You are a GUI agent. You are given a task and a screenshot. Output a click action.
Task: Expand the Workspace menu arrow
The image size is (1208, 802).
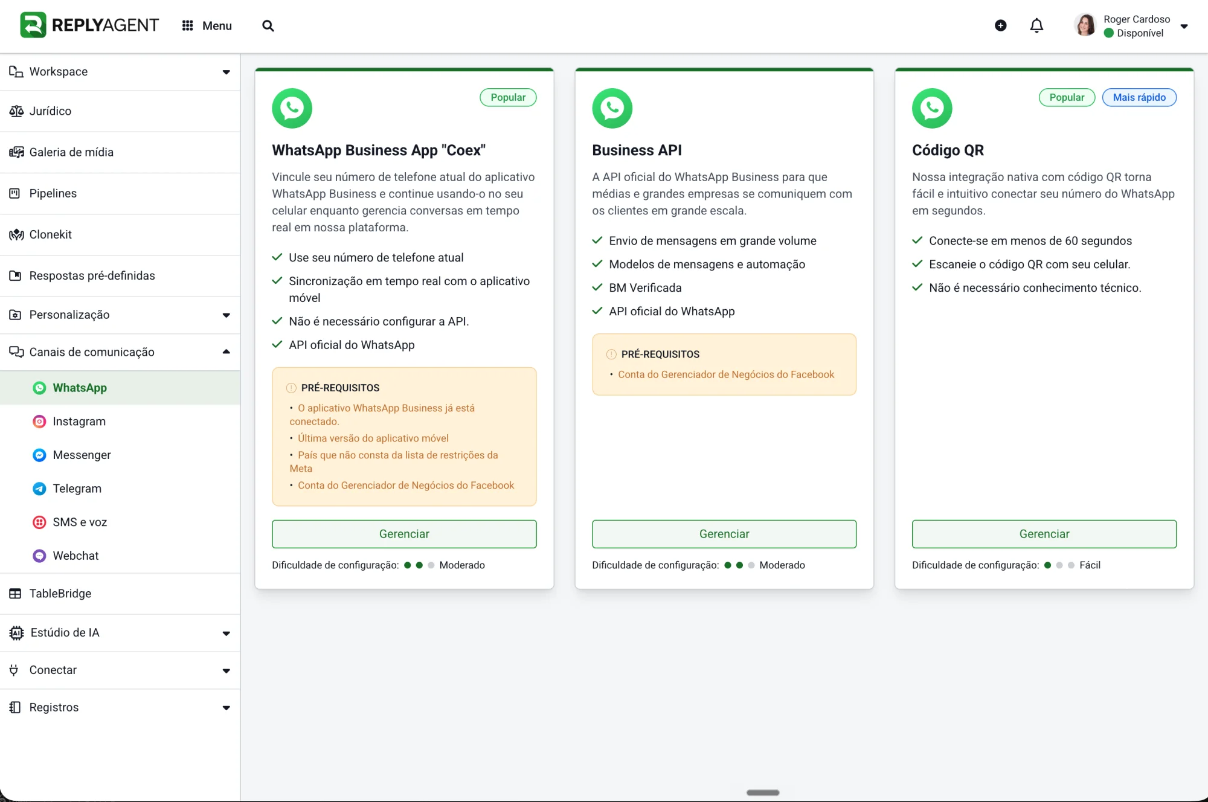click(226, 72)
